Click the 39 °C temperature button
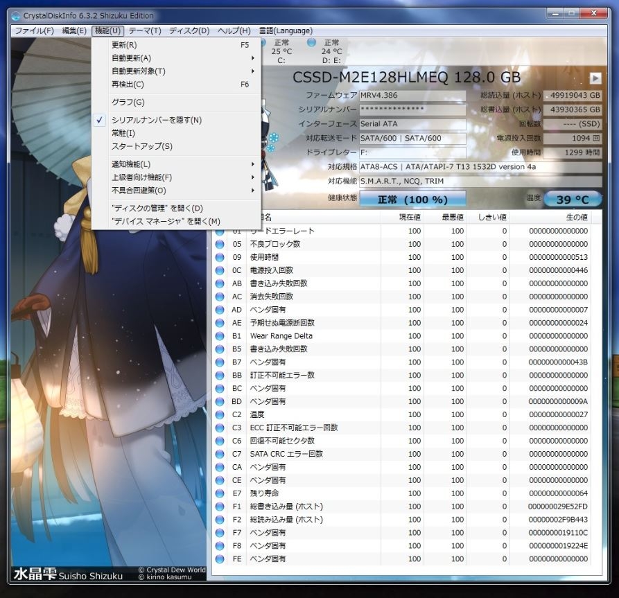This screenshot has width=619, height=598. [573, 200]
